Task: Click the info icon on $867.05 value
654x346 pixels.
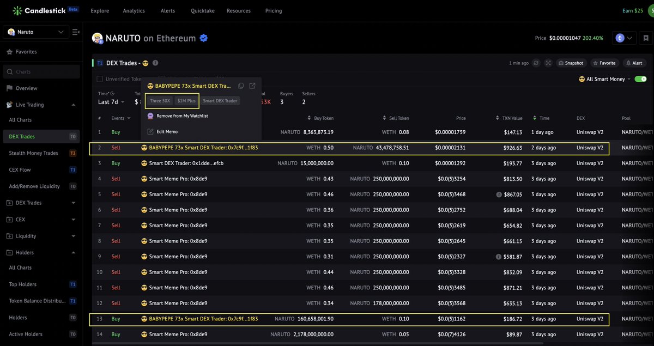Action: click(x=499, y=195)
